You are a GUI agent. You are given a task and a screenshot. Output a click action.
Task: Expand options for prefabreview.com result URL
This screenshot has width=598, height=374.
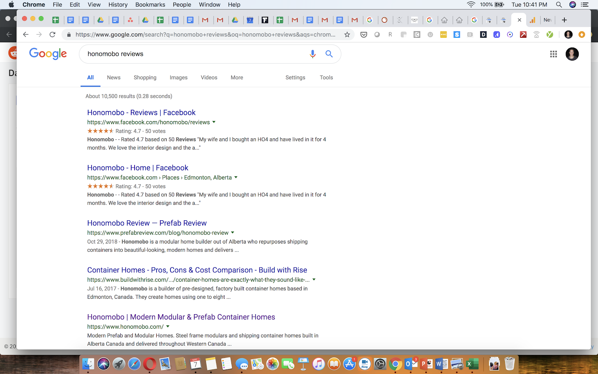[x=232, y=233]
